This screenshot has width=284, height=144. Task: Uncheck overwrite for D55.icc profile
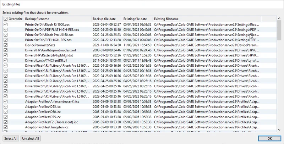tap(5, 106)
